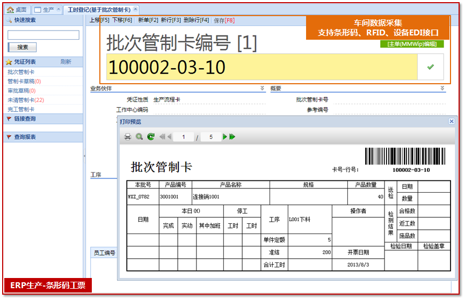Viewport: 465px width, 300px height.
Task: Click the 刷新 link in 凭证列表
Action: tap(66, 62)
